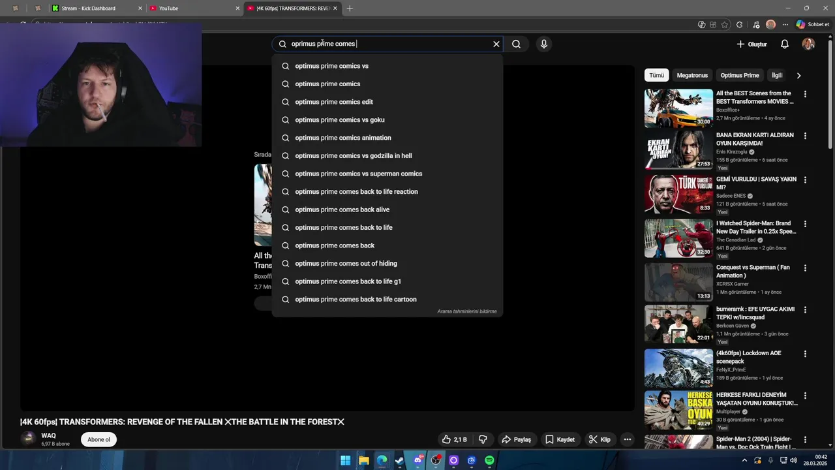
Task: Dislike the video with thumbs down
Action: point(483,439)
